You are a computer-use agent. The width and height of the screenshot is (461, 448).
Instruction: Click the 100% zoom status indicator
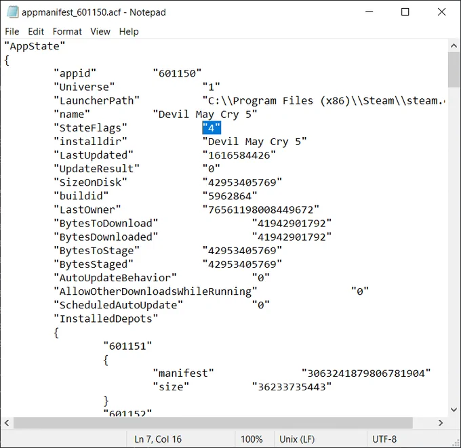(x=252, y=439)
